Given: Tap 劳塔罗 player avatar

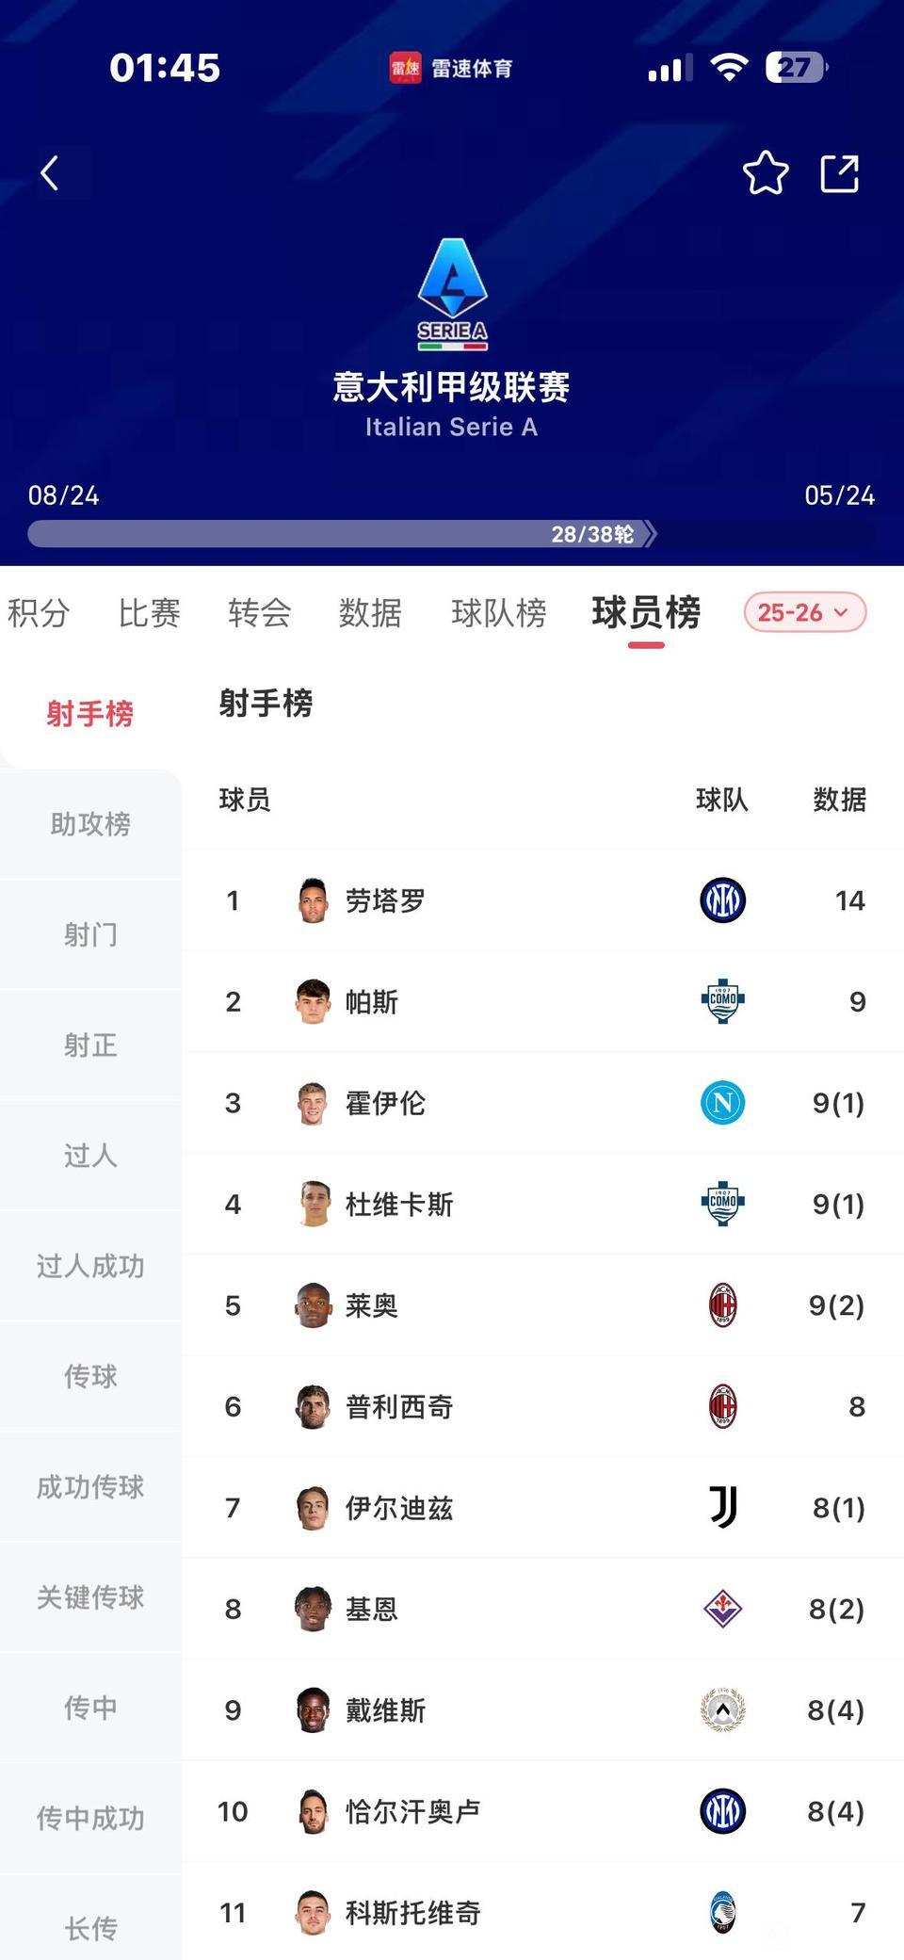Looking at the screenshot, I should (x=313, y=900).
